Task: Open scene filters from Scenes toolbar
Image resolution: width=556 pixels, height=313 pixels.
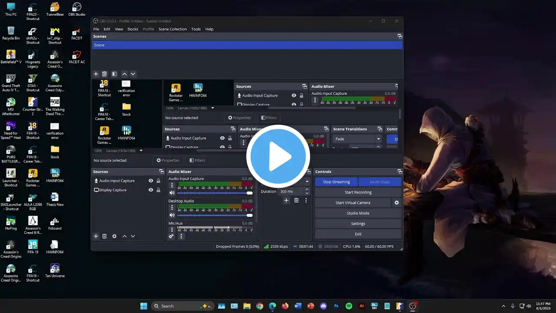Action: 114,74
